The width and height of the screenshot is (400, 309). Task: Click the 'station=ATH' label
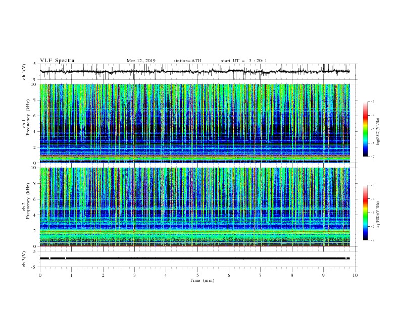click(x=187, y=61)
